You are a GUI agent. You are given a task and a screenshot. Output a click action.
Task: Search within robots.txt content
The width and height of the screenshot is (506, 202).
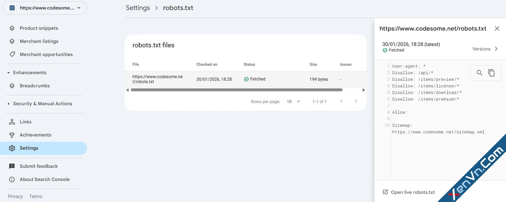[x=480, y=73]
